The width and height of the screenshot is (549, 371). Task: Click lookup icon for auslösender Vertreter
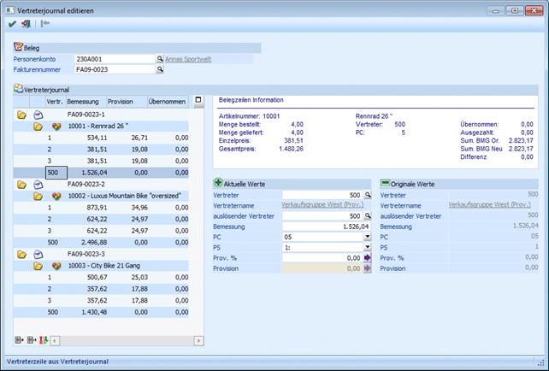[368, 216]
